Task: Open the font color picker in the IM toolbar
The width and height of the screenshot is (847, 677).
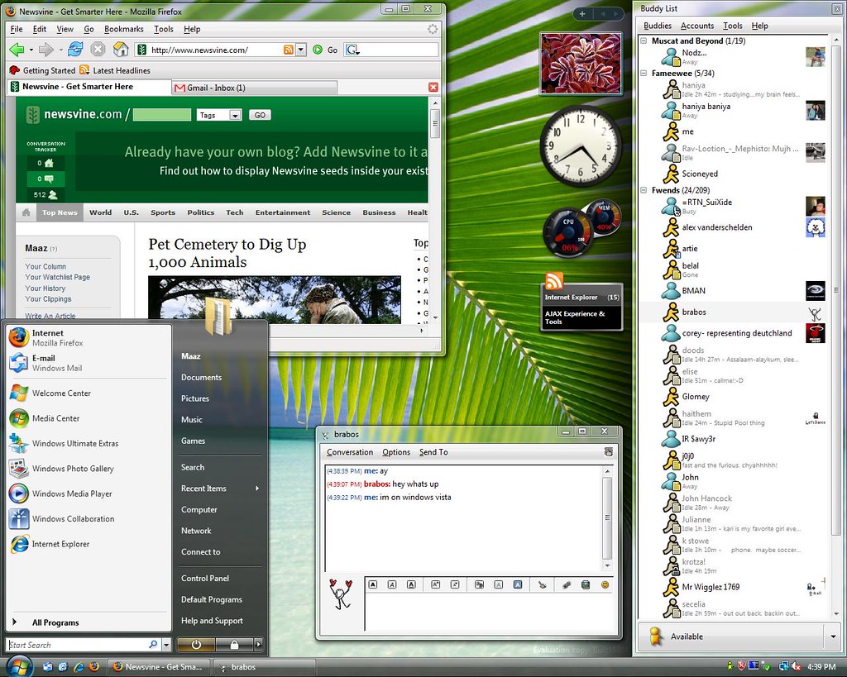Action: tap(480, 584)
